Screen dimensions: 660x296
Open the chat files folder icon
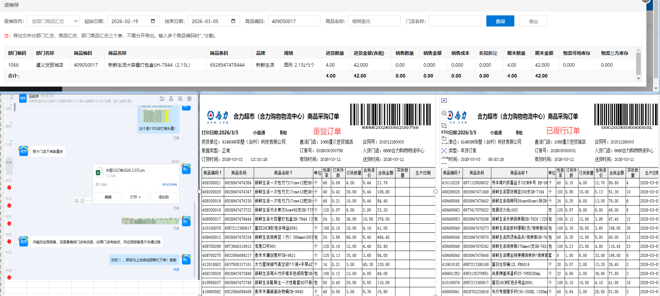(162, 99)
